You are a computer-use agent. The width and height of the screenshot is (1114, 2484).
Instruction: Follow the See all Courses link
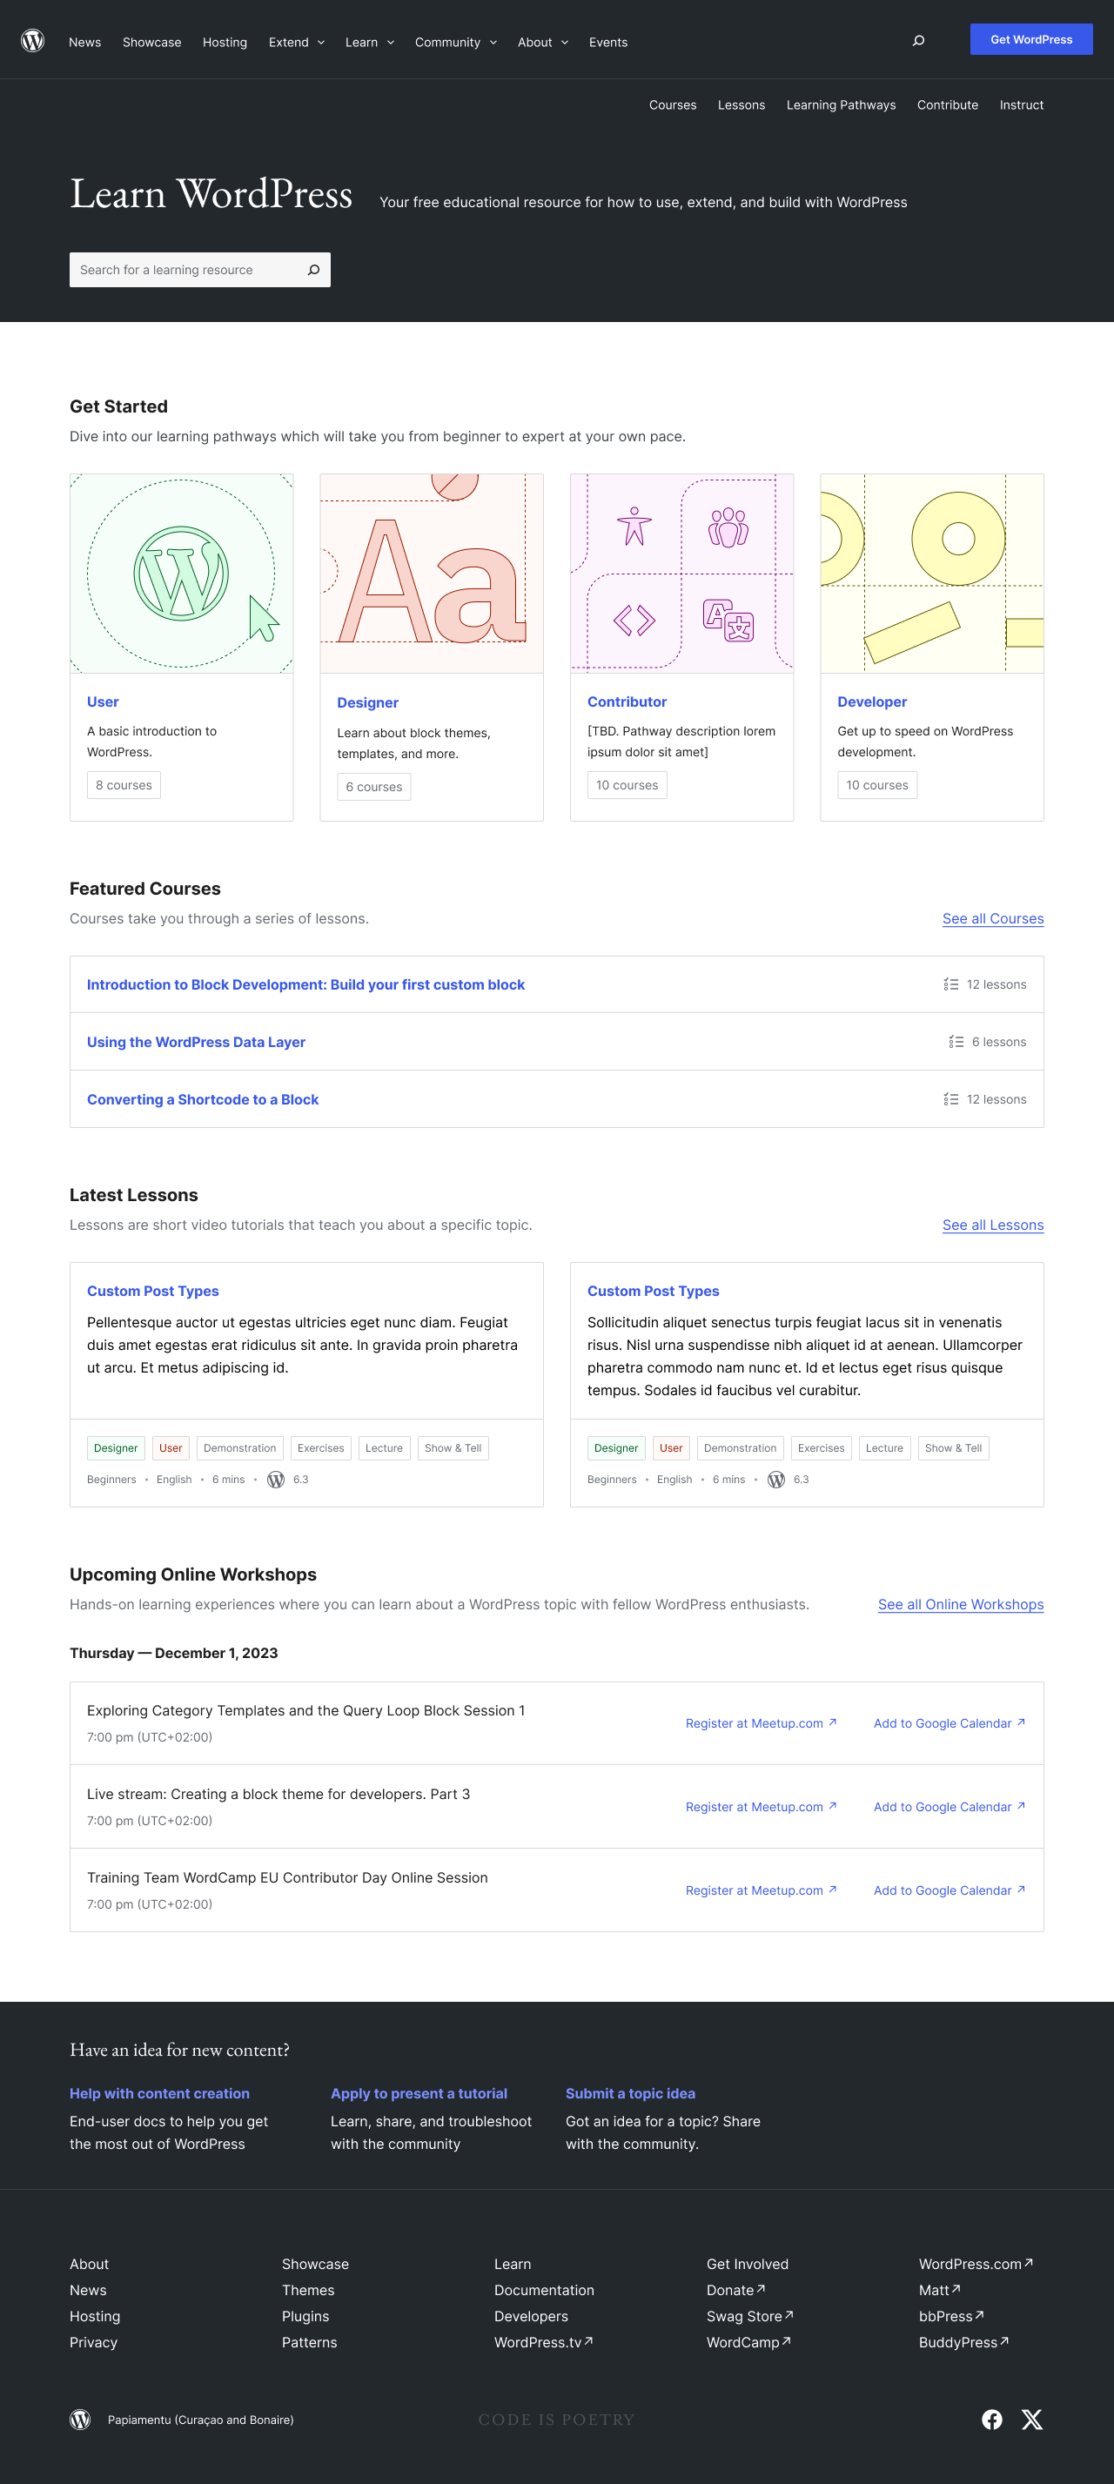click(991, 918)
